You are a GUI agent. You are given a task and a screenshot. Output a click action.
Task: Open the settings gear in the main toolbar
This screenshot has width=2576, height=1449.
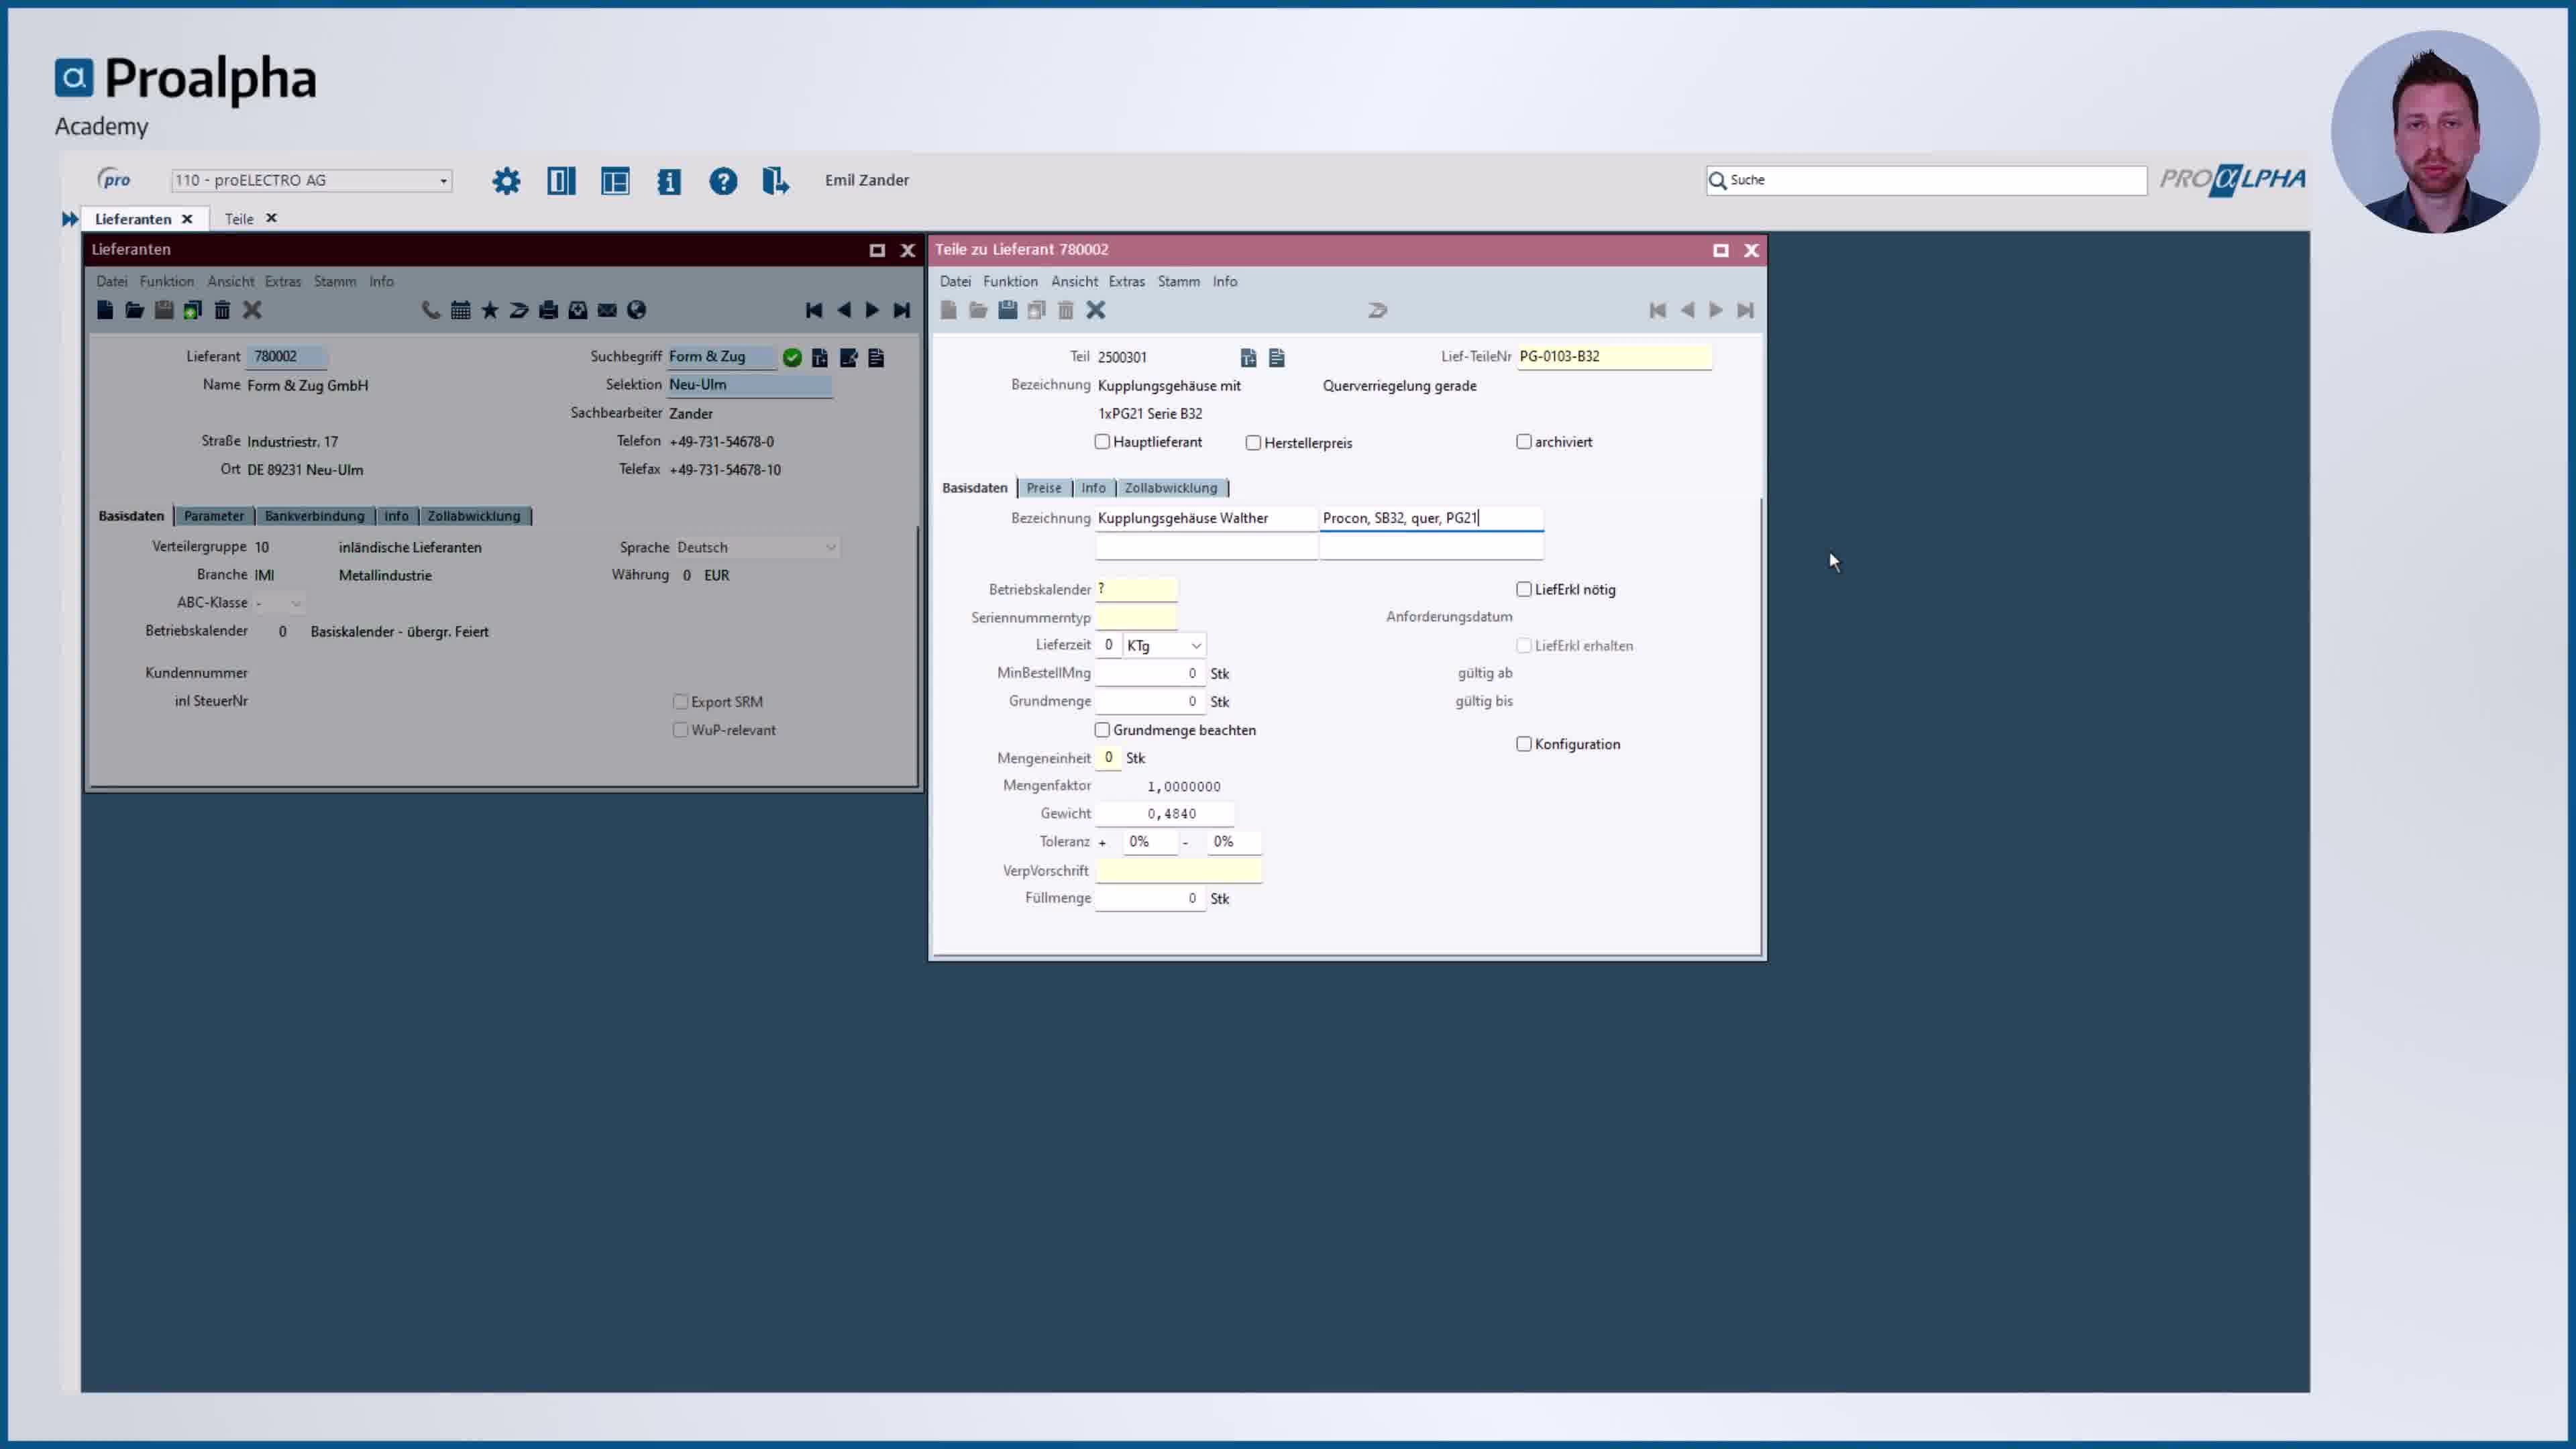pos(506,181)
